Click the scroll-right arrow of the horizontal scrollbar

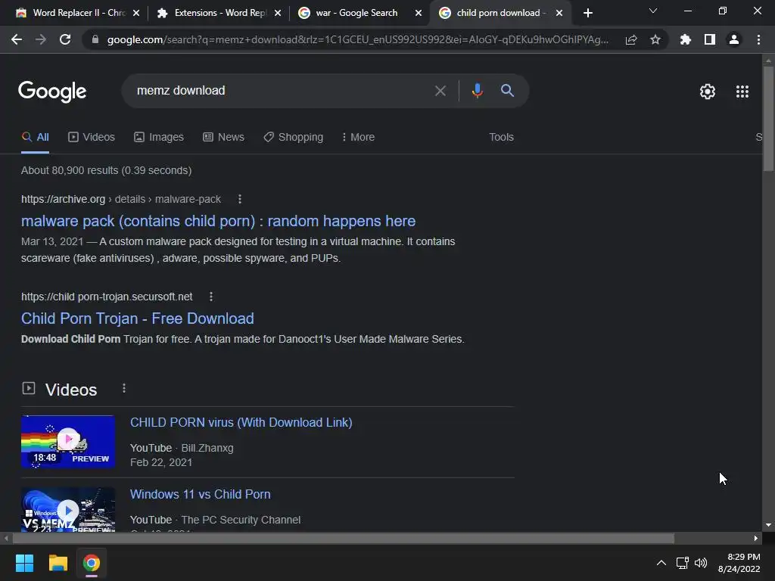coord(756,539)
